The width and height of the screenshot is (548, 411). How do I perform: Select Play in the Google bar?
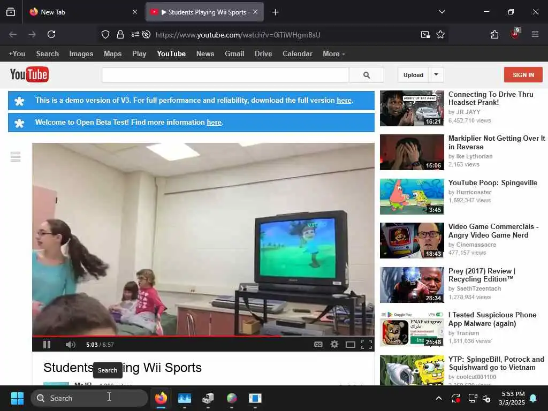(x=139, y=54)
